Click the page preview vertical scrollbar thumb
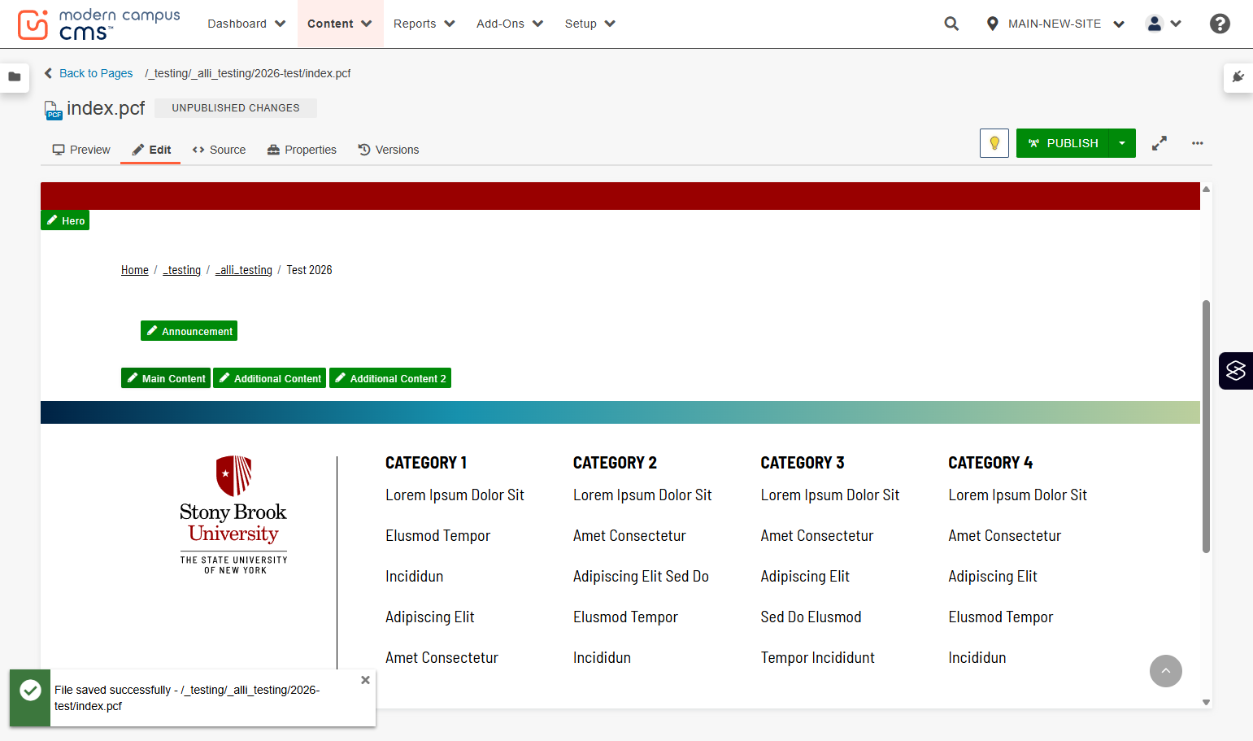 pyautogui.click(x=1206, y=427)
